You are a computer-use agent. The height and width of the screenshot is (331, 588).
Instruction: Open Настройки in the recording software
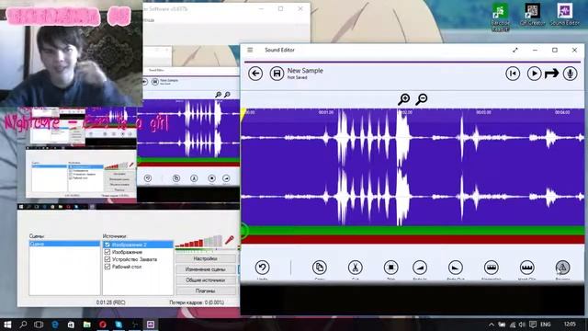206,258
